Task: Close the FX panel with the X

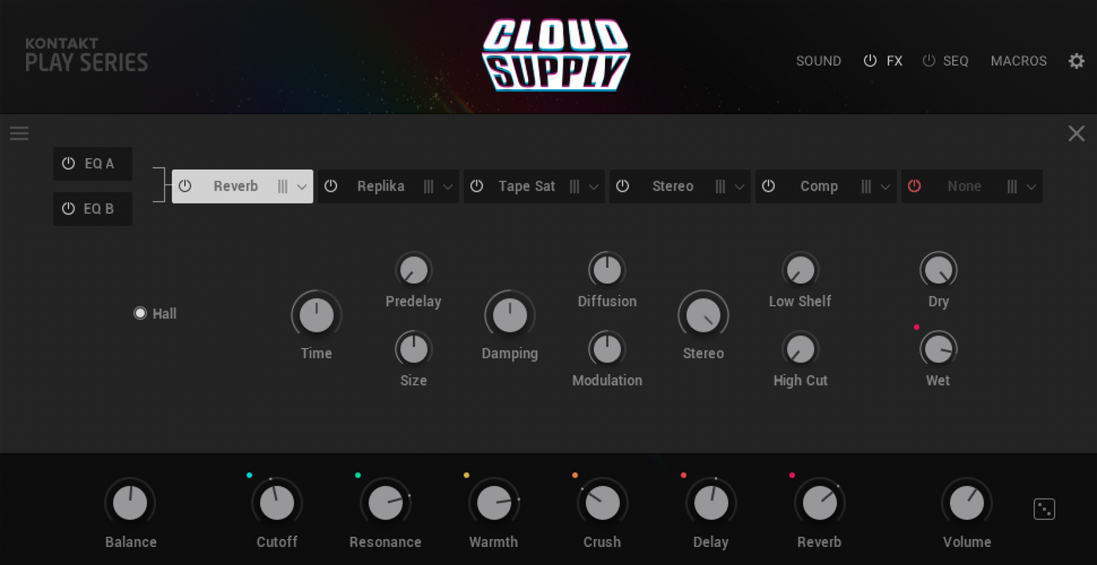Action: coord(1077,134)
